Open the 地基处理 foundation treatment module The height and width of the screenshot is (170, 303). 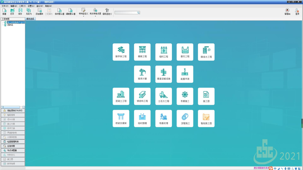click(163, 119)
